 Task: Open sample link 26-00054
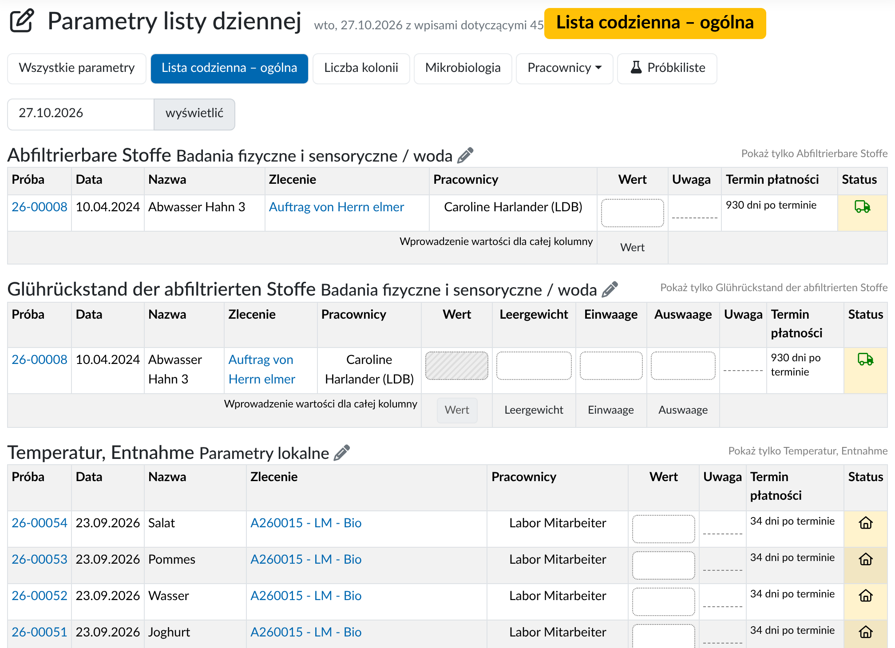click(40, 523)
